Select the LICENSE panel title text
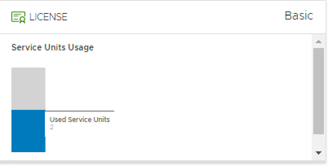Image resolution: width=328 pixels, height=166 pixels. click(x=48, y=17)
